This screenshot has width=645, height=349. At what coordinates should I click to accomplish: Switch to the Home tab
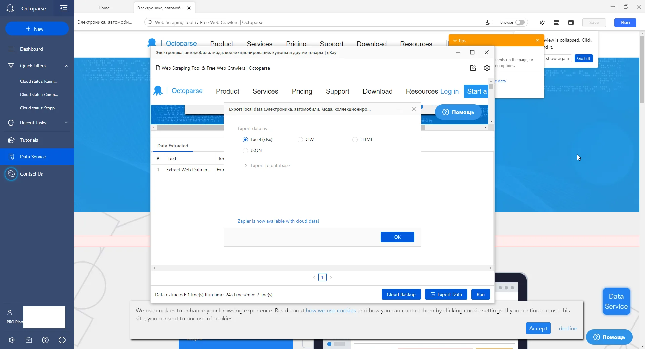[104, 8]
